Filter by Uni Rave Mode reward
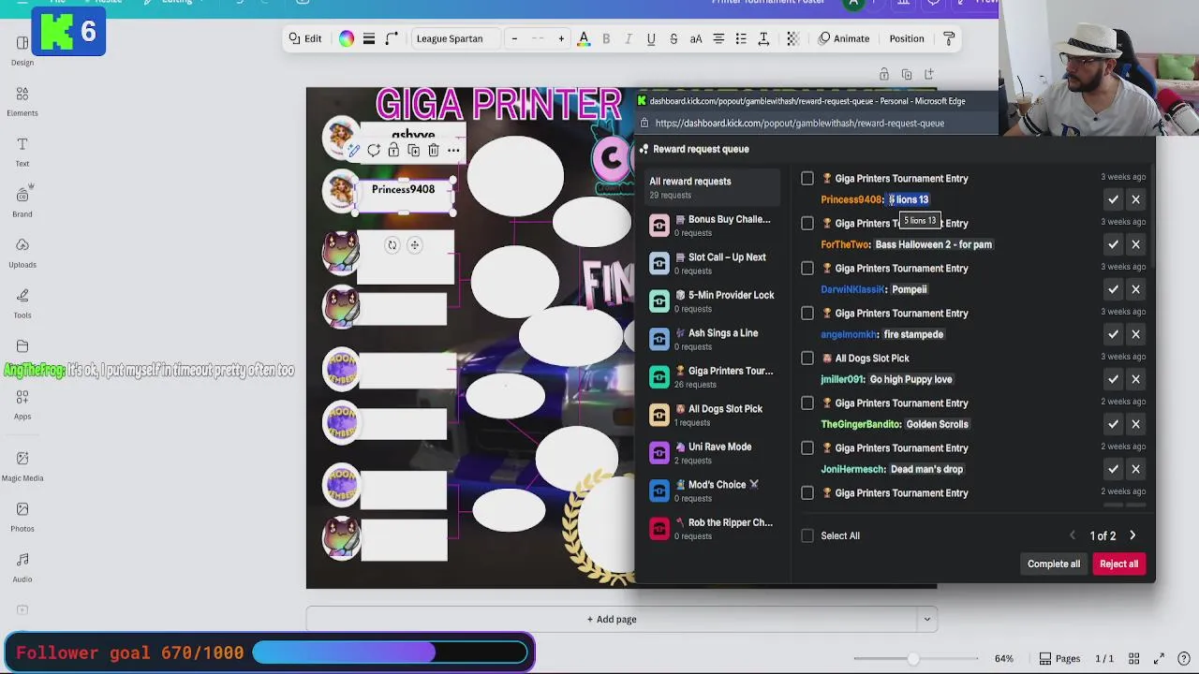The width and height of the screenshot is (1199, 674). point(712,453)
